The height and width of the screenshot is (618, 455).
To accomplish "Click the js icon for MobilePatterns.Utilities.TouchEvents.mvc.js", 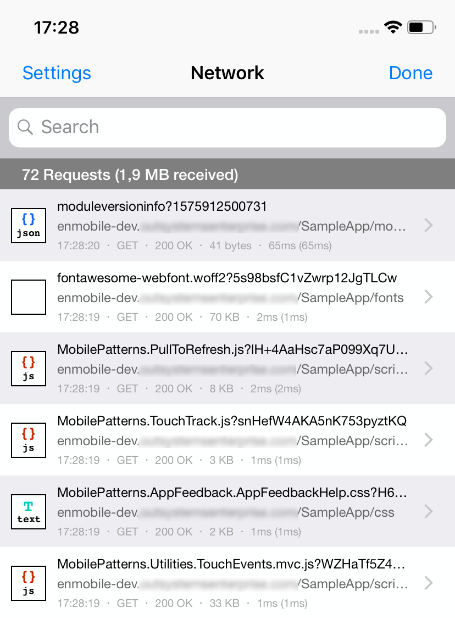I will (x=28, y=583).
